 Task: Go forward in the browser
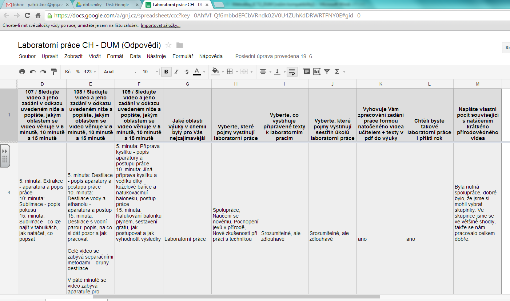(x=17, y=16)
